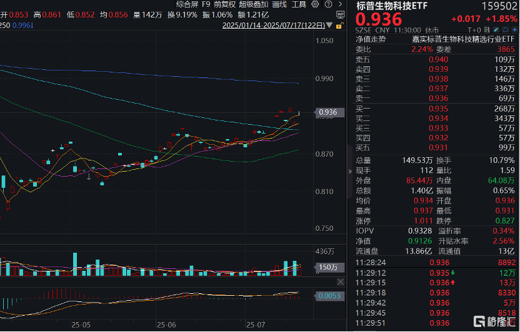Open the F9 deep data menu
Image resolution: width=520 pixels, height=332 pixels.
click(206, 4)
